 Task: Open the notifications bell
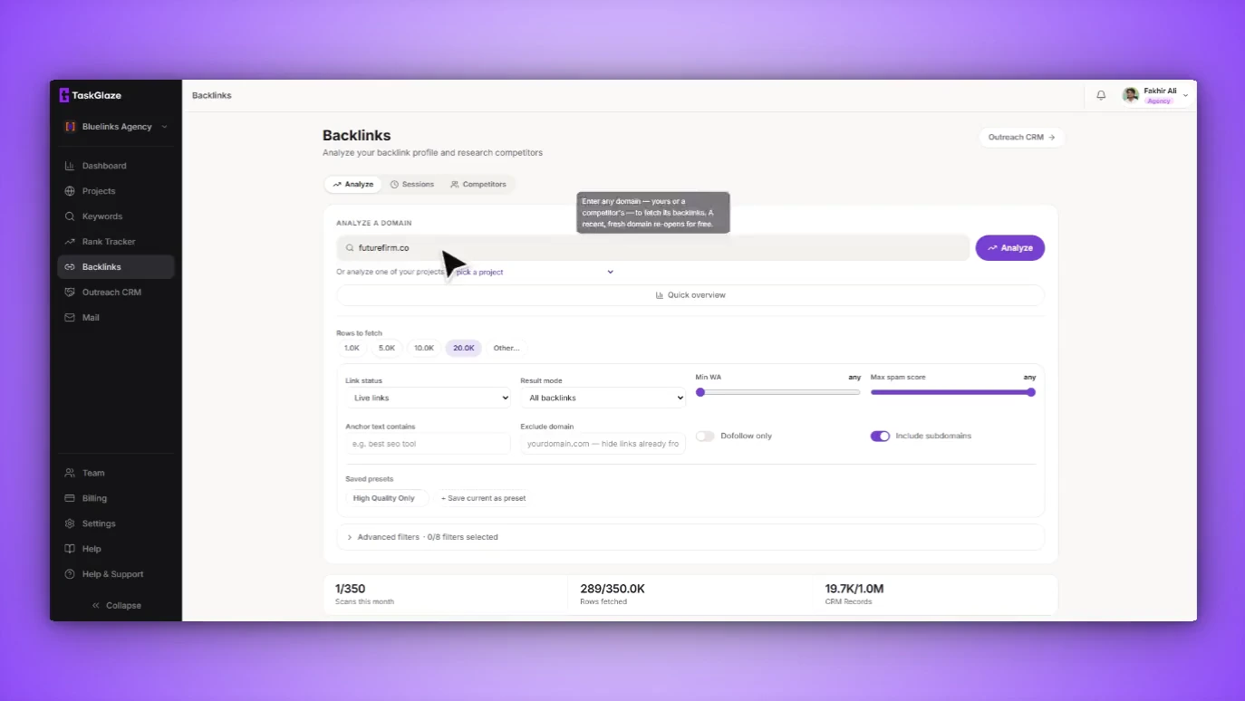pos(1101,95)
